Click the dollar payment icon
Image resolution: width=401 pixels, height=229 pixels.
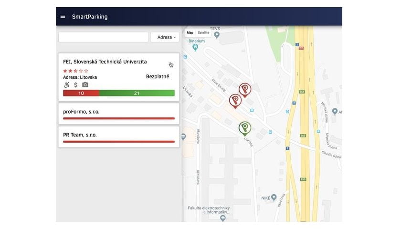(x=76, y=85)
